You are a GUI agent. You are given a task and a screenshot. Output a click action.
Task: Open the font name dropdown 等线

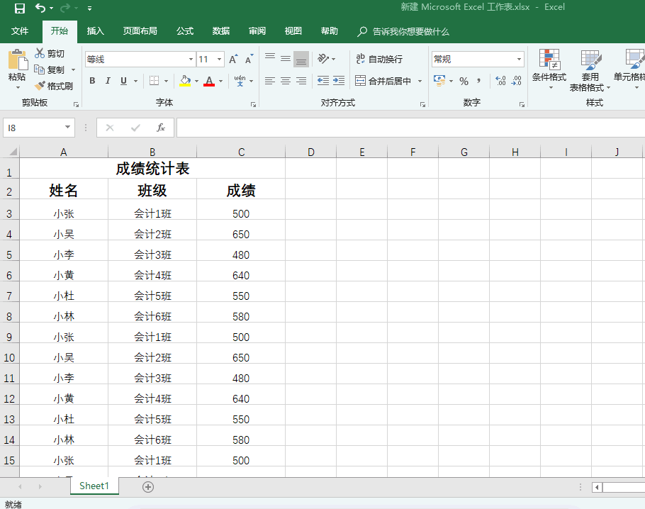191,60
